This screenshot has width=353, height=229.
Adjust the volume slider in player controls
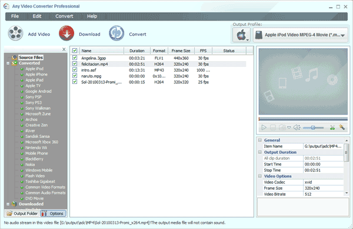[x=313, y=127]
